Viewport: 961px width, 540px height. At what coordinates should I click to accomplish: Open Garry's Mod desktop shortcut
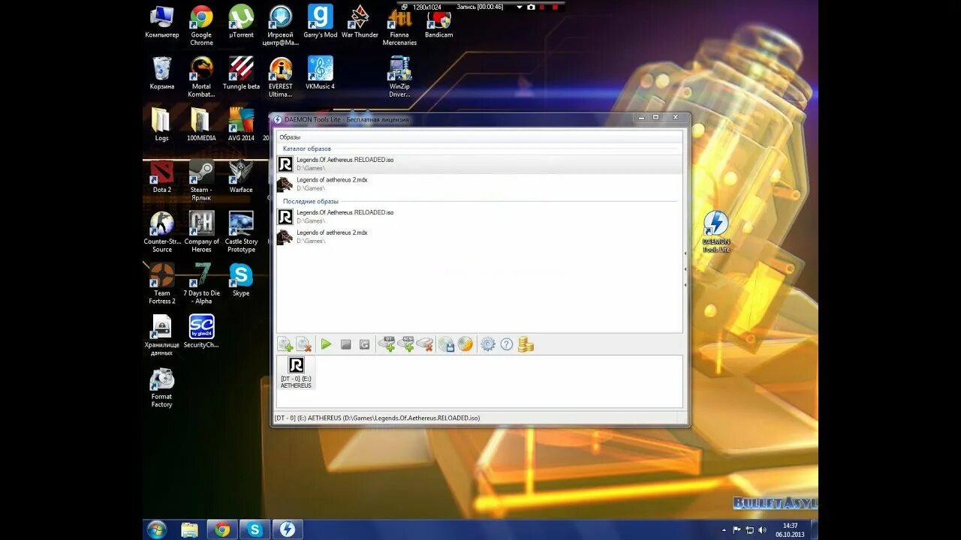(321, 22)
